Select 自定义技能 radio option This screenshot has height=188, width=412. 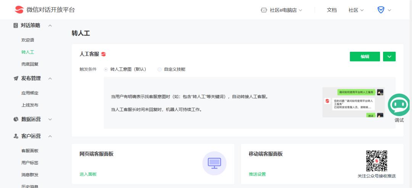point(159,70)
